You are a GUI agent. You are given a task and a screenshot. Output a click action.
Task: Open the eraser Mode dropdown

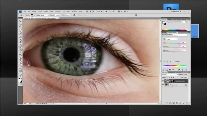(45, 15)
